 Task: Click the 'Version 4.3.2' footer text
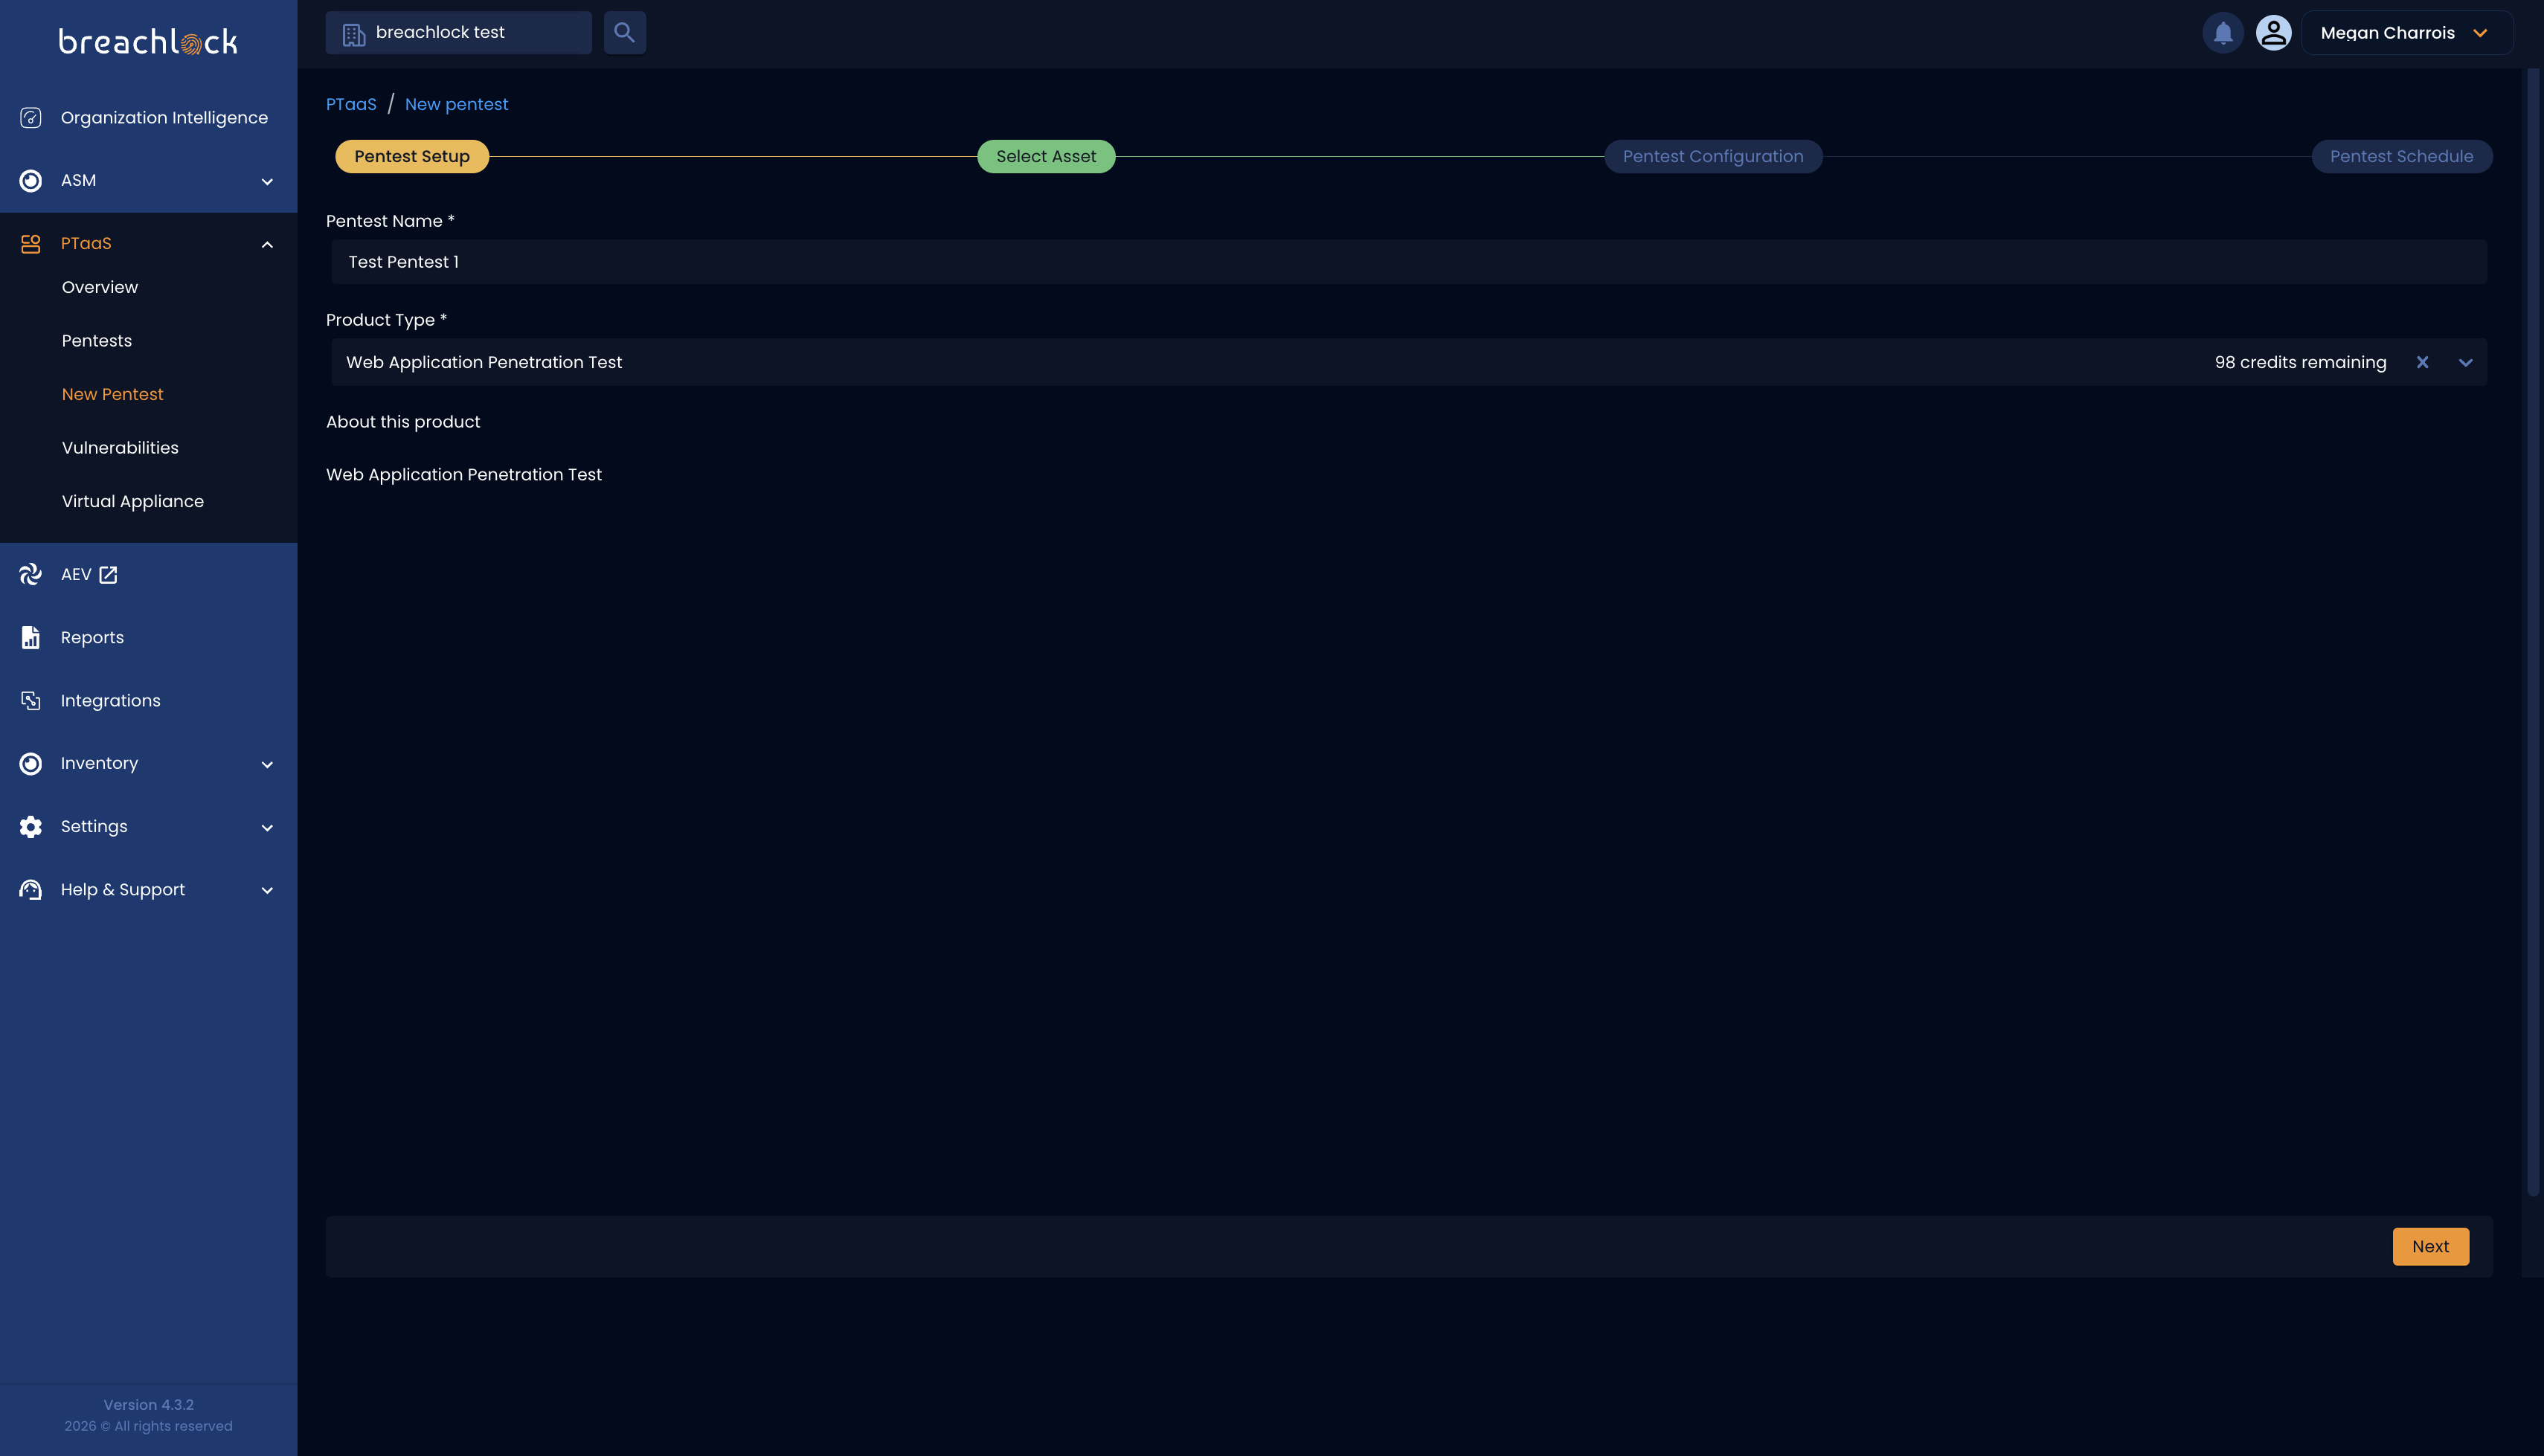point(149,1405)
